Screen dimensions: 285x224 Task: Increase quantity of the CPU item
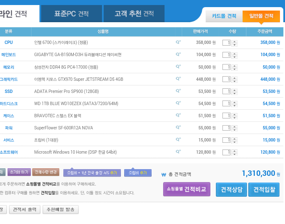click(234, 41)
